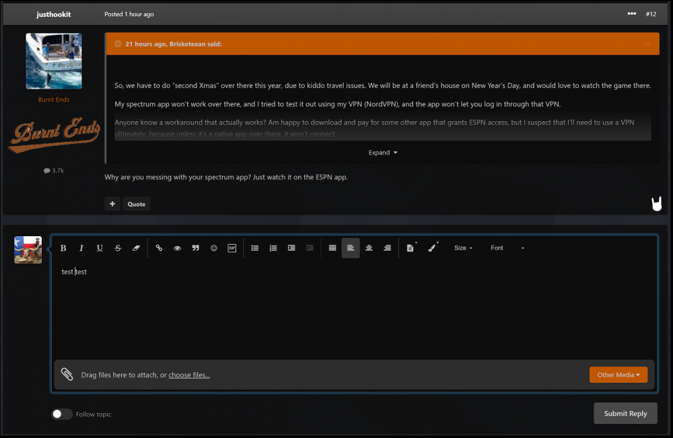Insert a GIF into the reply

tap(232, 248)
